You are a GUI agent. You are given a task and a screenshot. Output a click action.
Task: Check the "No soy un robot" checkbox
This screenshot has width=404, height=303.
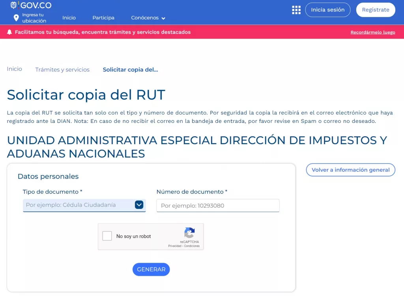point(107,236)
